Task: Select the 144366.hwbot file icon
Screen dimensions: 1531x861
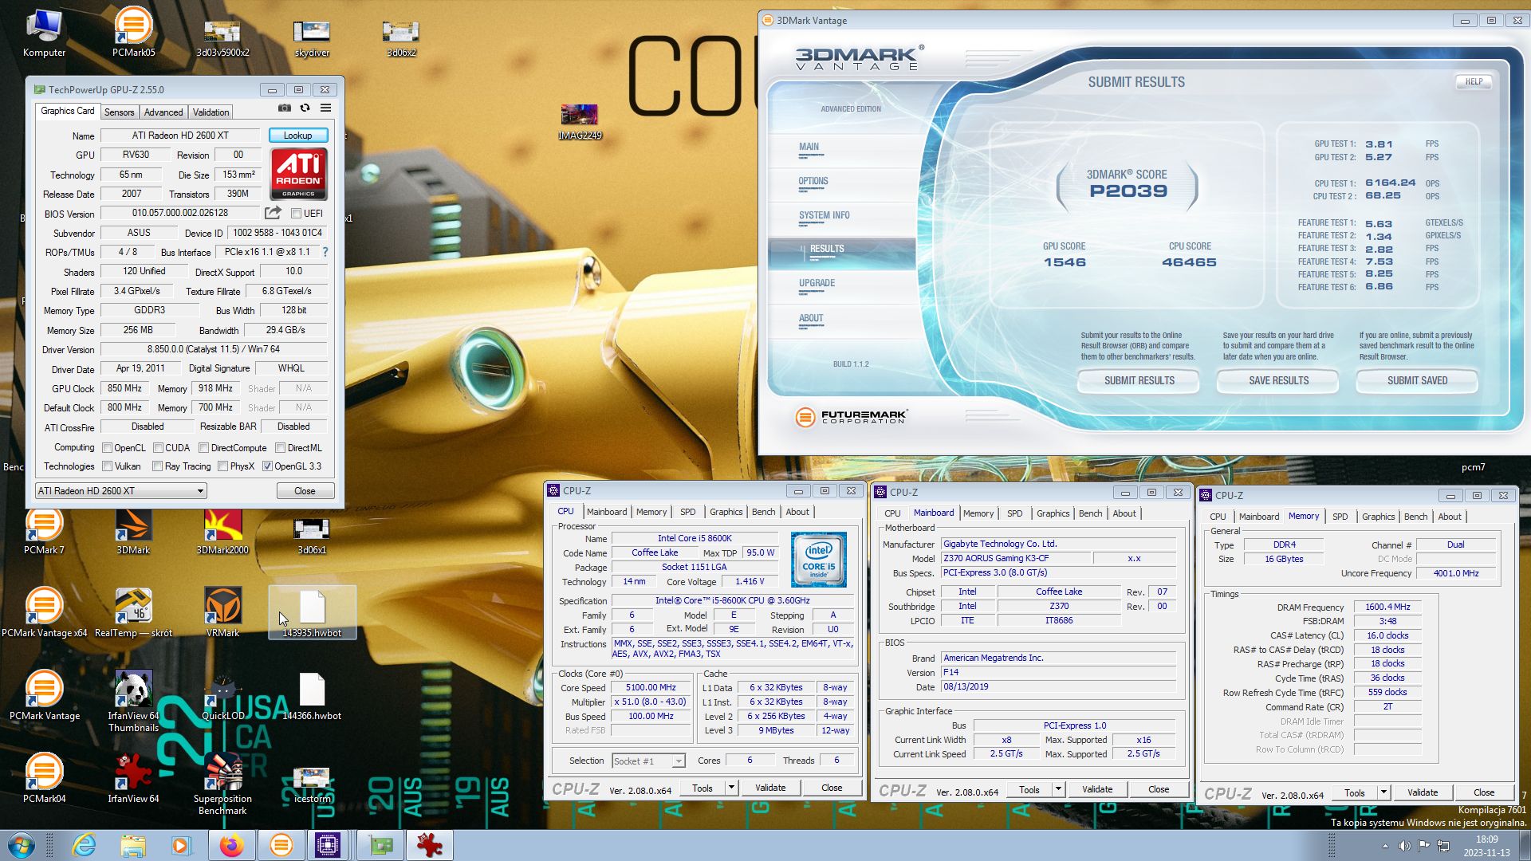Action: (x=312, y=697)
